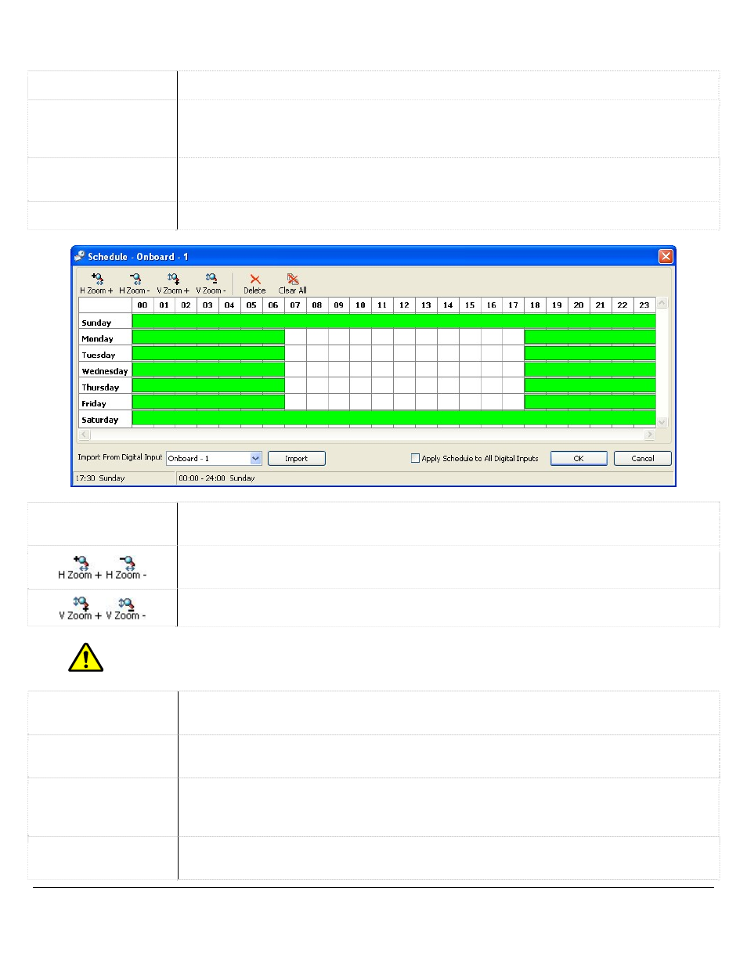Click Monday's green block before 07:00
Image resolution: width=747 pixels, height=967 pixels.
[x=208, y=337]
